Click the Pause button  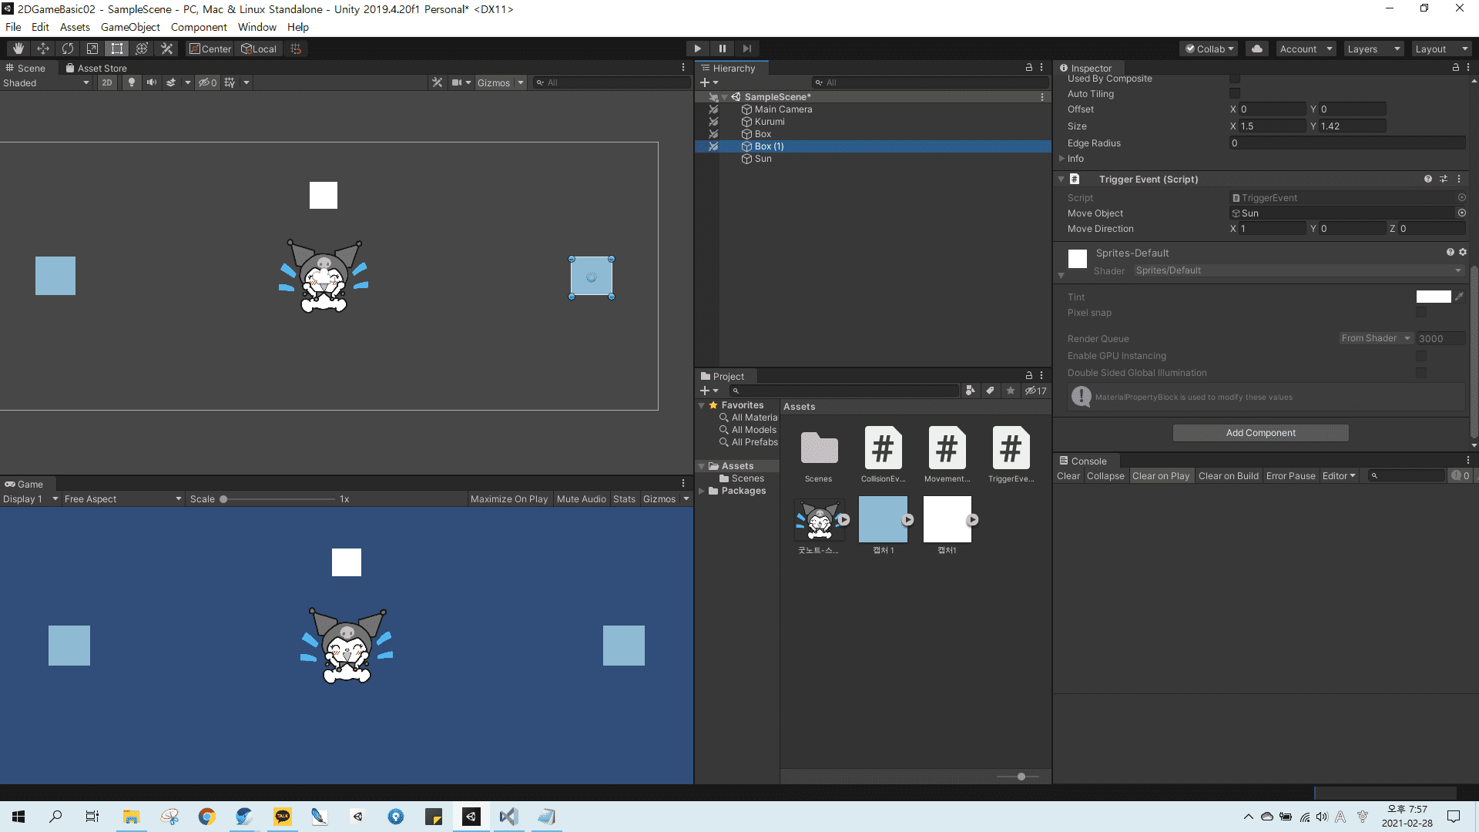pyautogui.click(x=723, y=49)
